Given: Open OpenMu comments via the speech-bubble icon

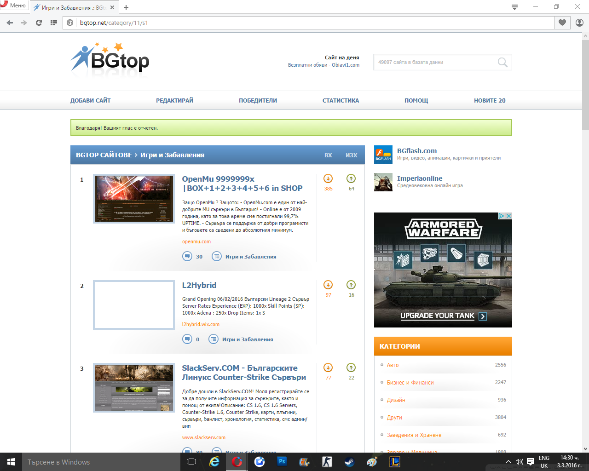Looking at the screenshot, I should (187, 256).
